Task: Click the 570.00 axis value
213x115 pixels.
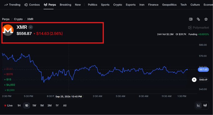Action: 203,56
